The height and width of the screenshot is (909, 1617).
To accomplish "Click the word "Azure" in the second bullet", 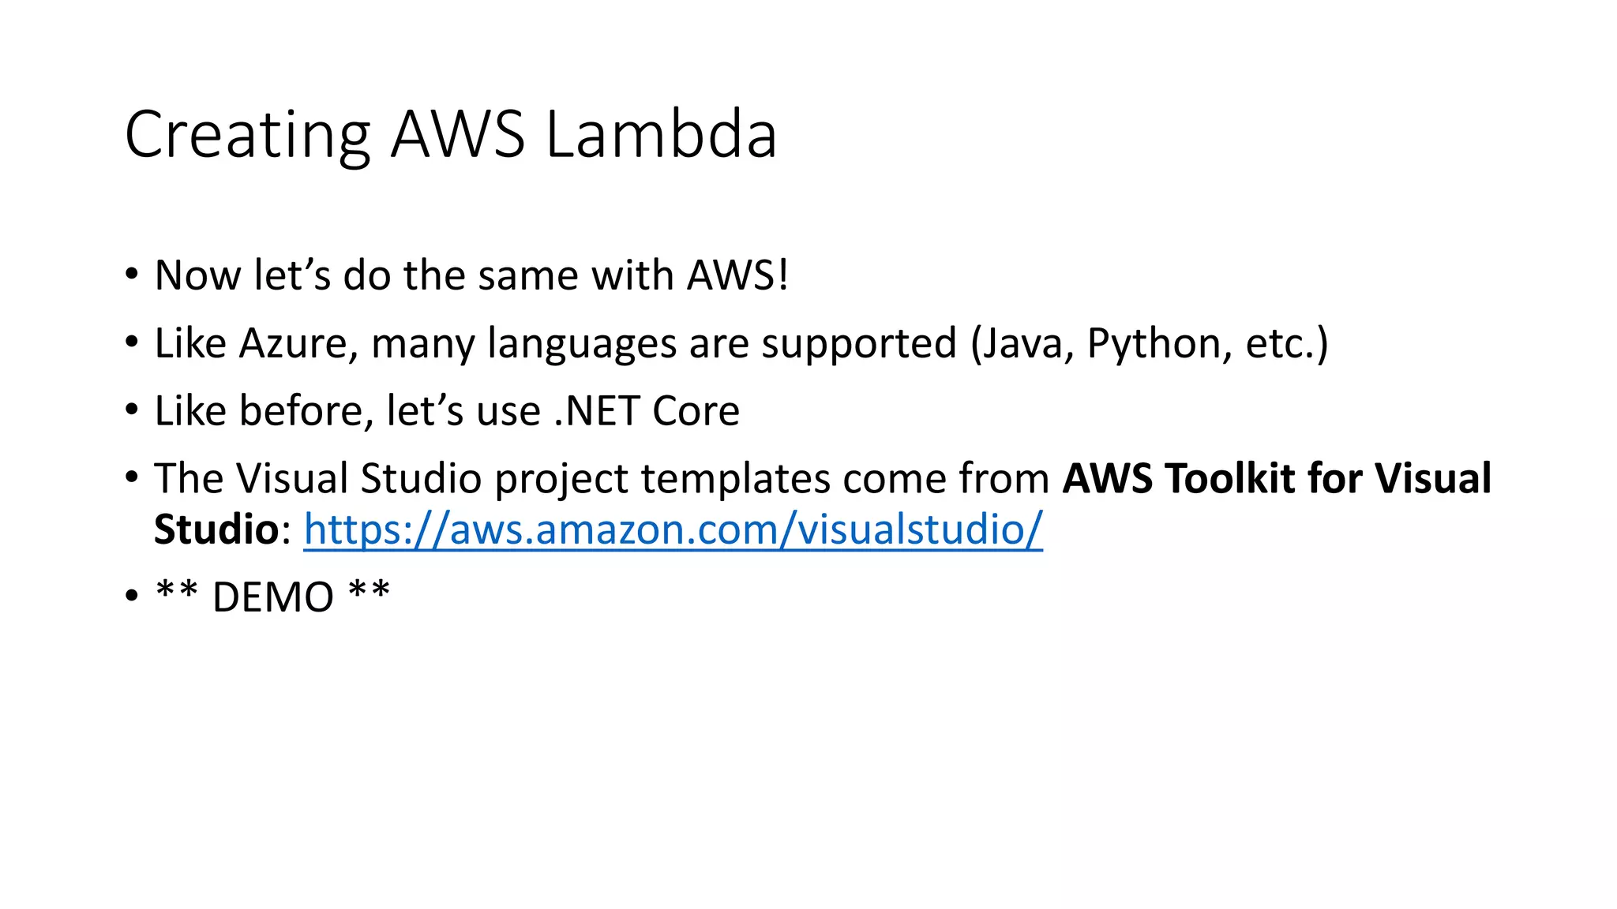I will 293,343.
